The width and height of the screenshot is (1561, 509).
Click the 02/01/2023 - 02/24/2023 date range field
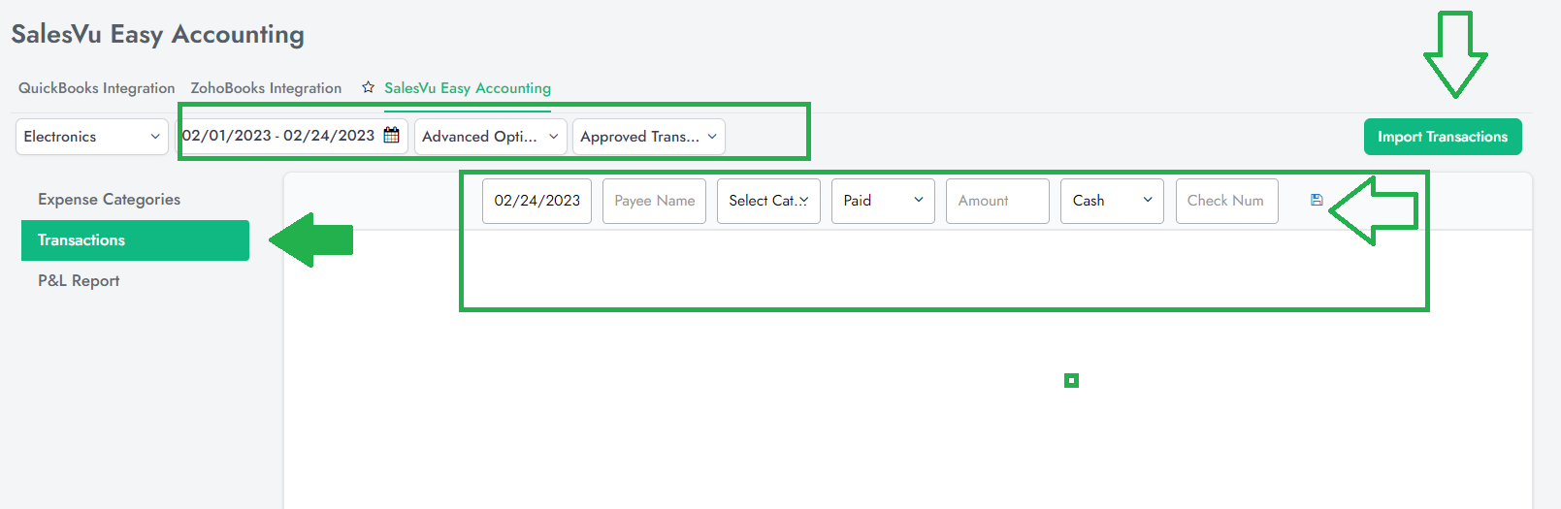pos(292,137)
